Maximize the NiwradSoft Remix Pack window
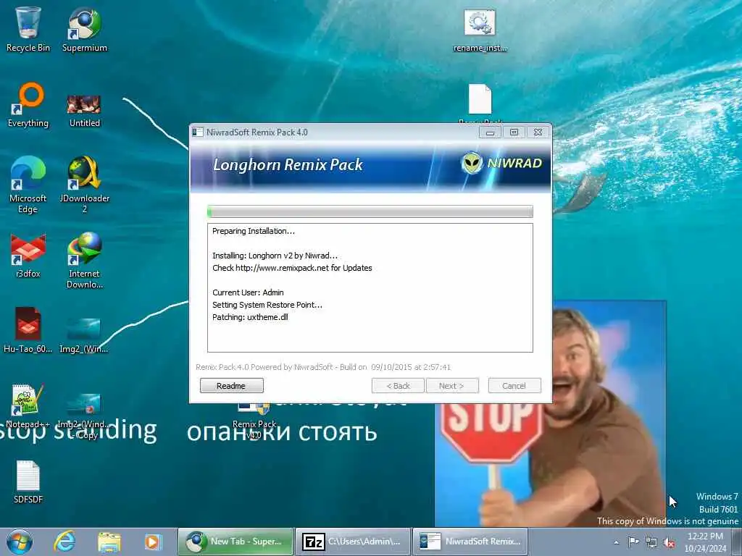742x556 pixels. coord(514,133)
